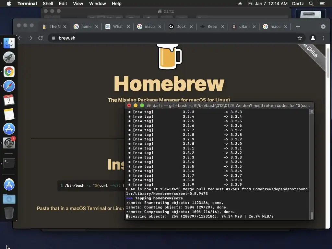
Task: Bookmark this page with star icon
Action: 300,38
